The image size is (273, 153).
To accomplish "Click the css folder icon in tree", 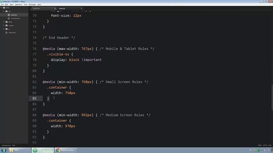I will (x=6, y=11).
